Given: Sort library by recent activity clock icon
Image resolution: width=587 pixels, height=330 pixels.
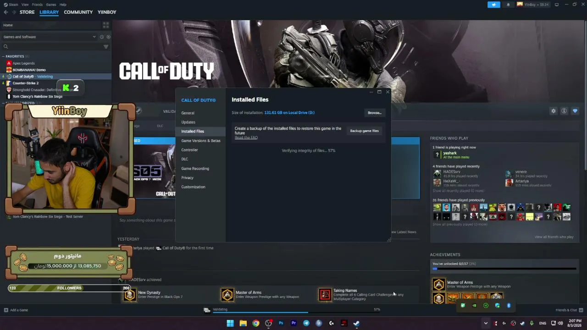Looking at the screenshot, I should [x=102, y=37].
